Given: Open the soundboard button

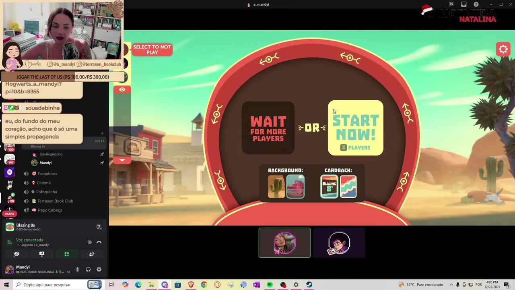Looking at the screenshot, I should (92, 254).
